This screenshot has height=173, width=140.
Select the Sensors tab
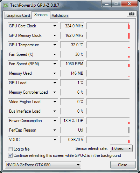pyautogui.click(x=41, y=15)
